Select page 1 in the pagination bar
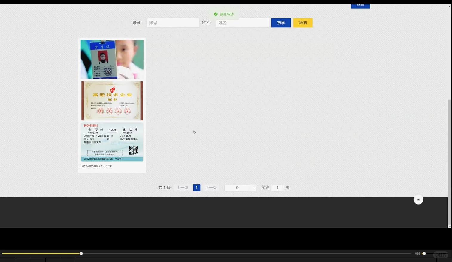The image size is (452, 262). click(196, 188)
